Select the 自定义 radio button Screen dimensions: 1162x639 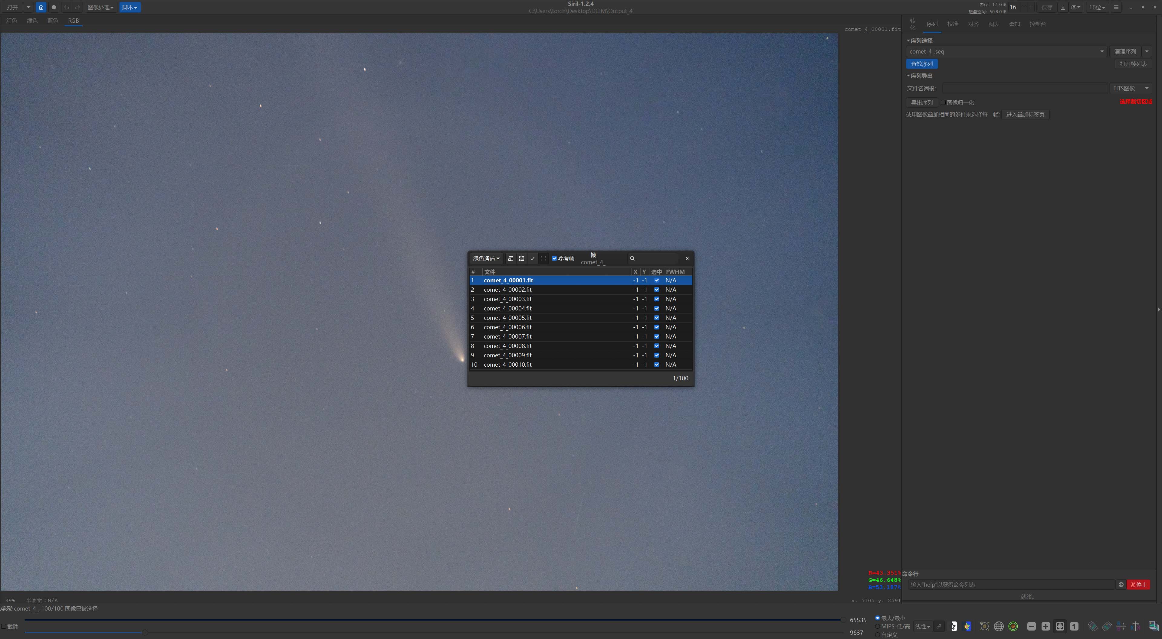(877, 634)
